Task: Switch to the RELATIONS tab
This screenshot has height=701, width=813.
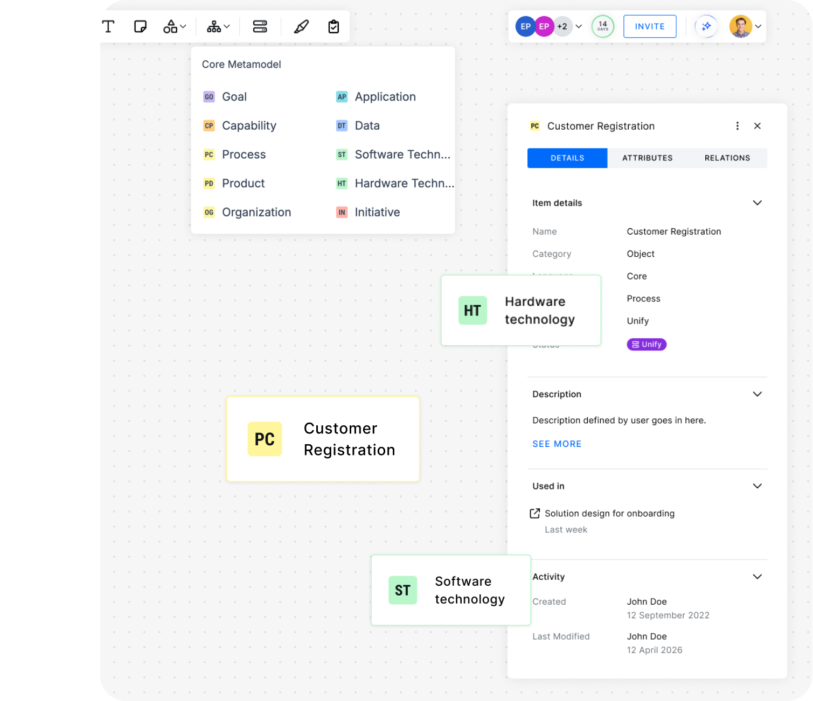Action: 727,158
